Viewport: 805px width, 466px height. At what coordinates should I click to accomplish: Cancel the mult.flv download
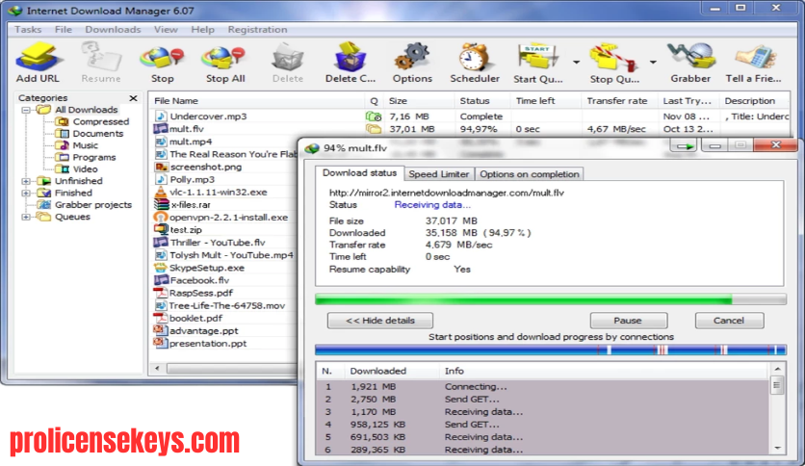729,321
